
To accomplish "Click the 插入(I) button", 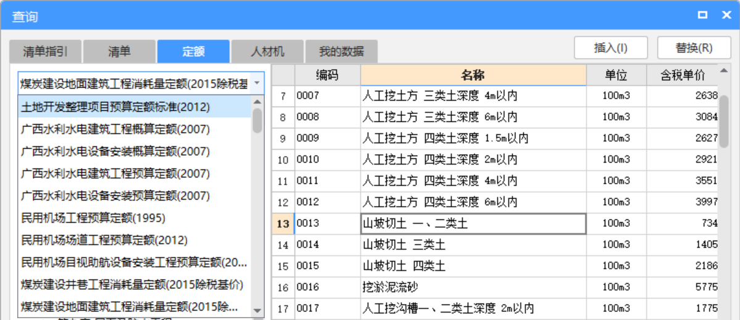I will pyautogui.click(x=610, y=48).
